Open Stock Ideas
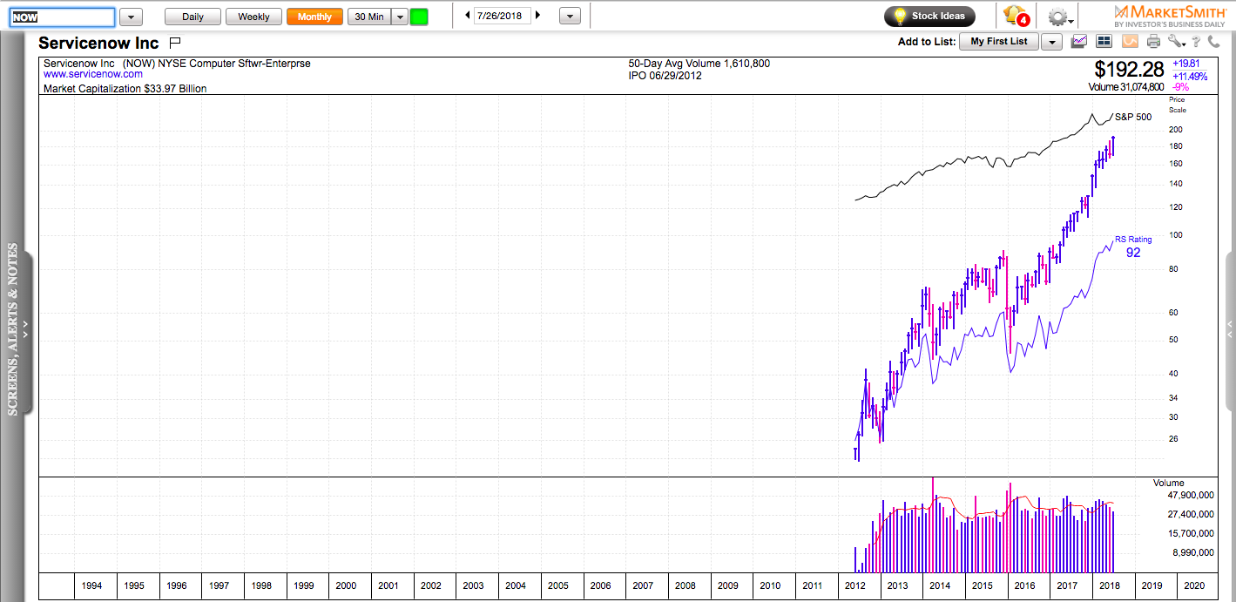The image size is (1236, 602). [x=929, y=16]
